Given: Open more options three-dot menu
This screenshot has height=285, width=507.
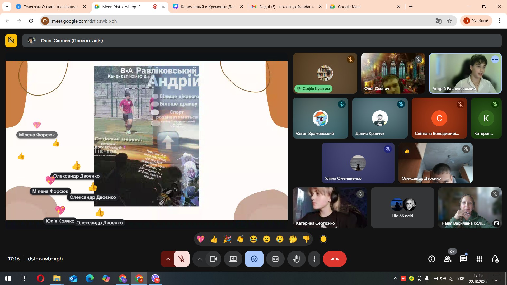Looking at the screenshot, I should (x=314, y=259).
